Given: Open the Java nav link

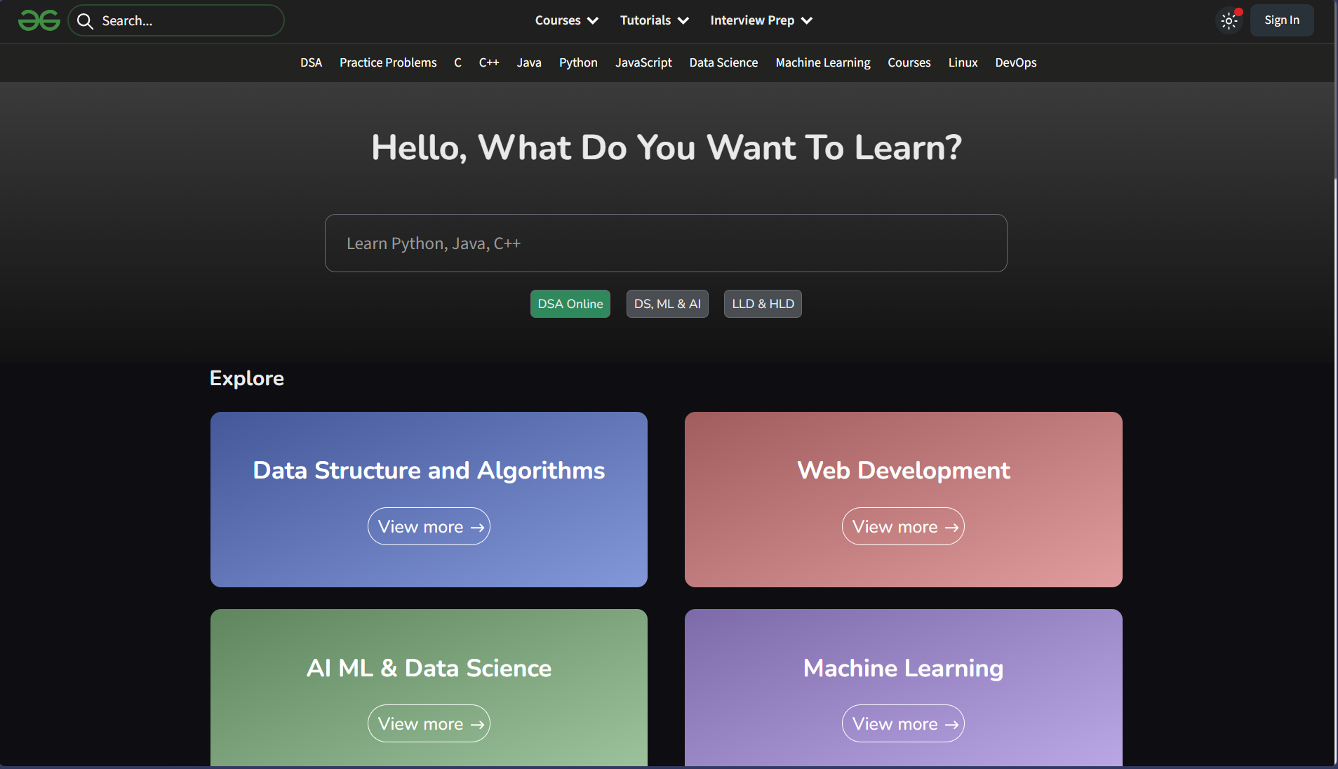Looking at the screenshot, I should [x=529, y=62].
